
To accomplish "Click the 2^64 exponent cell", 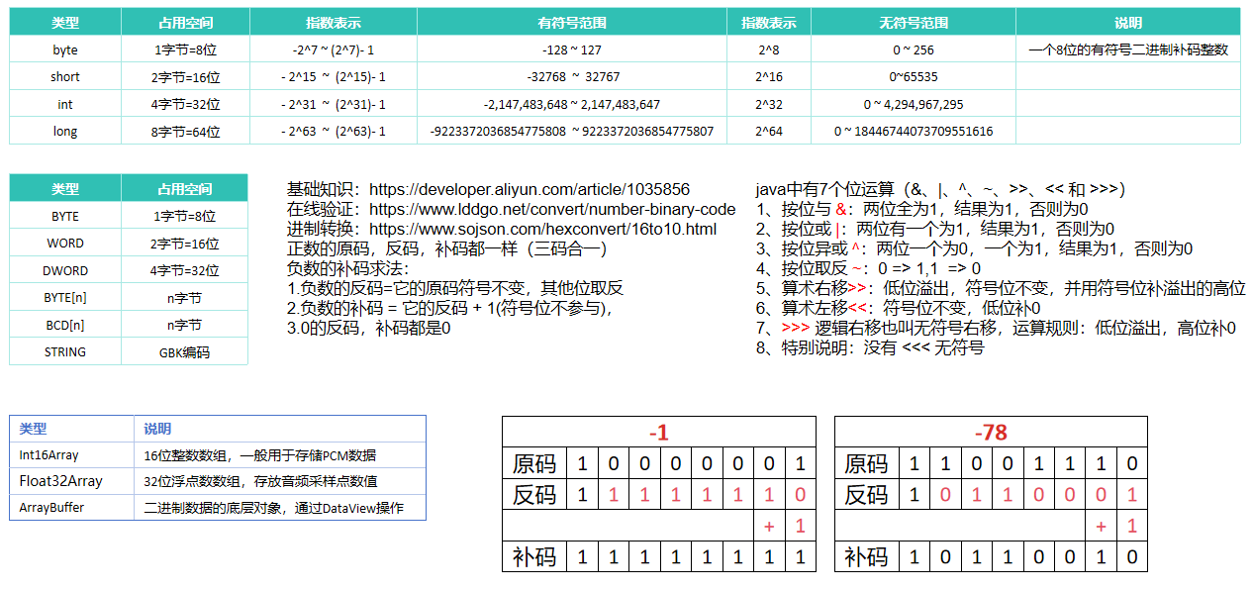I will 769,131.
